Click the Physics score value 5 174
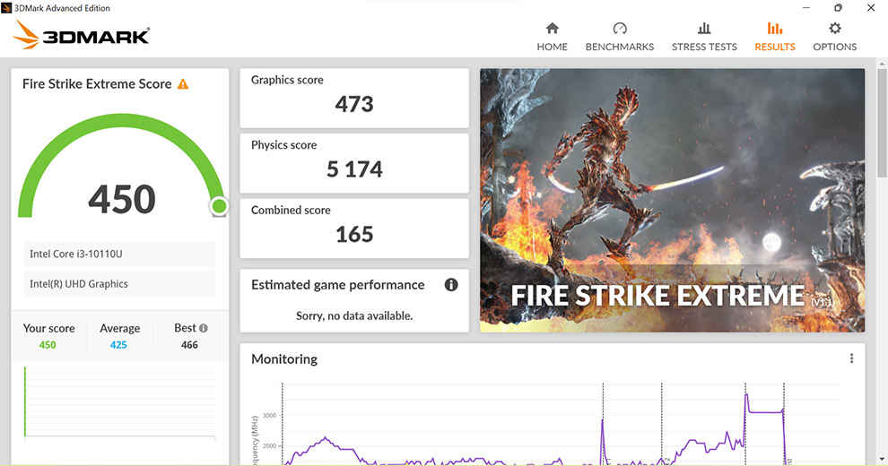 pyautogui.click(x=354, y=169)
